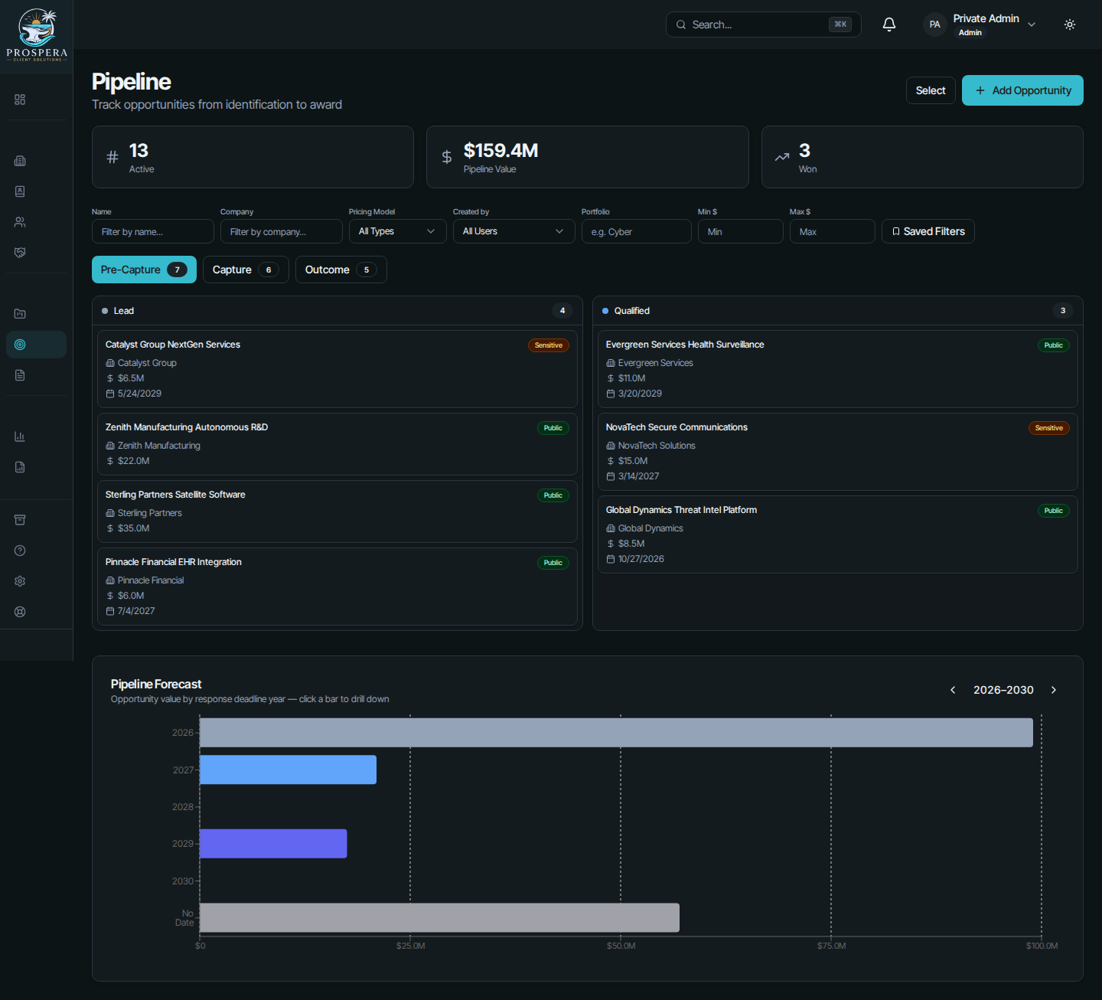
Task: Go to next forecast year range
Action: [x=1054, y=690]
